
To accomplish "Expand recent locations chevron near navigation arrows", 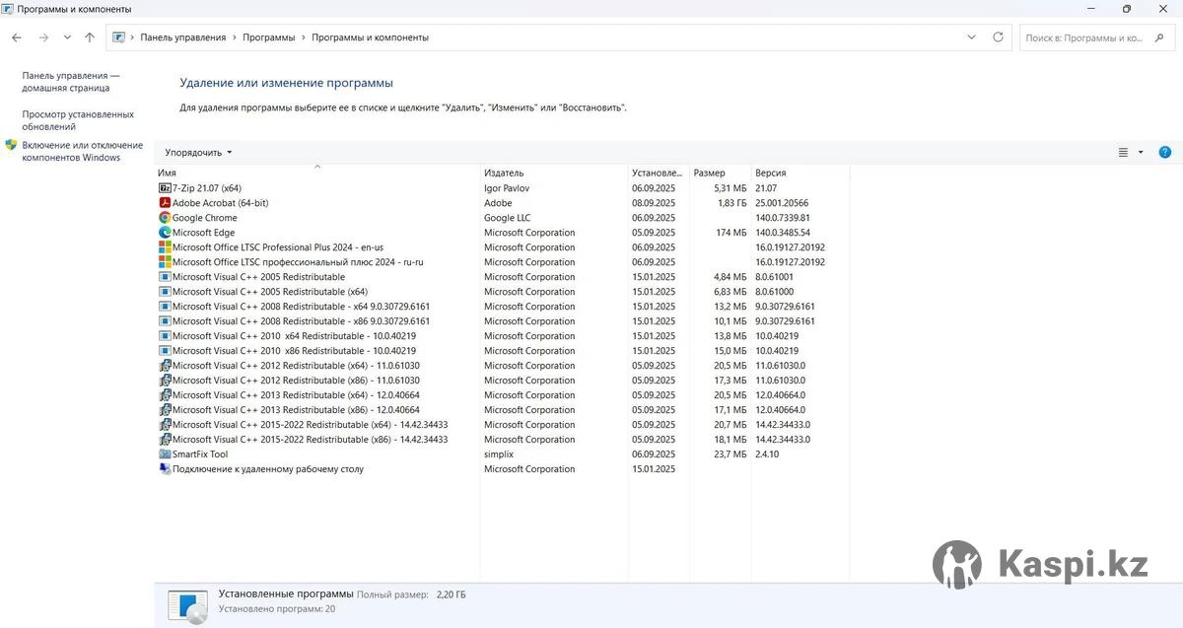I will tap(67, 37).
